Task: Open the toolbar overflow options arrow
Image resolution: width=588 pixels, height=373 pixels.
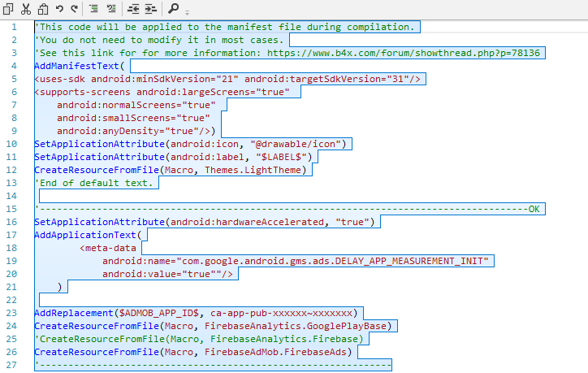Action: [187, 12]
